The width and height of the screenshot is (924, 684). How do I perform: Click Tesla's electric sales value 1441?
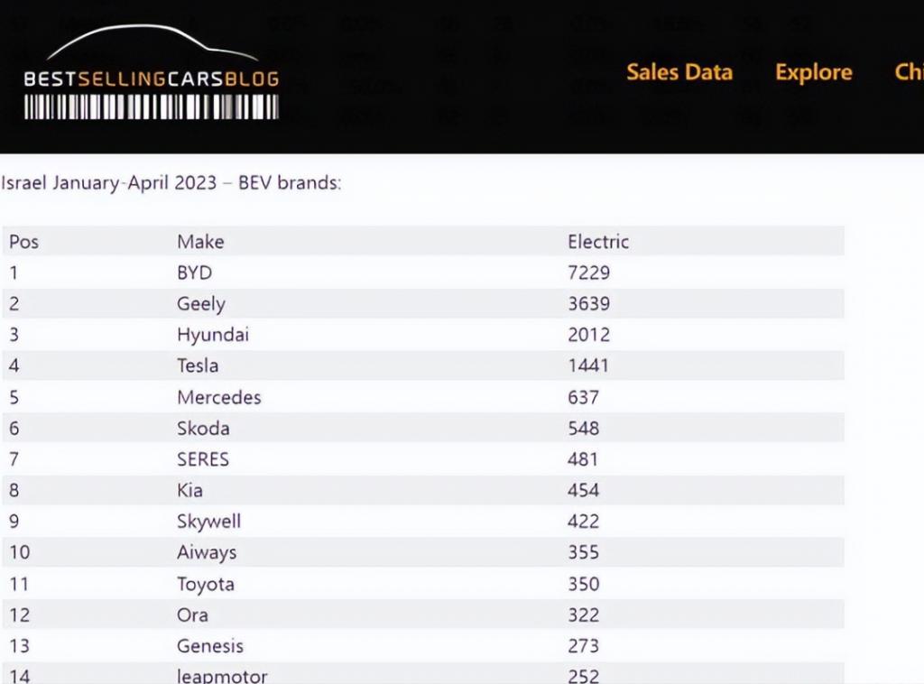588,365
